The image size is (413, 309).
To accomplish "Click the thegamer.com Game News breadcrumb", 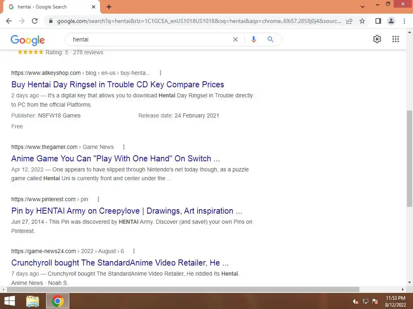I will 63,147.
